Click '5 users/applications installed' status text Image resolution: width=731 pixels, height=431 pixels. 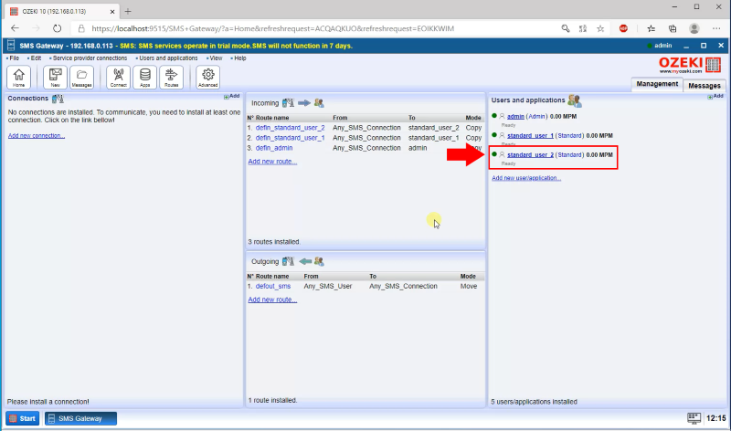pos(534,402)
